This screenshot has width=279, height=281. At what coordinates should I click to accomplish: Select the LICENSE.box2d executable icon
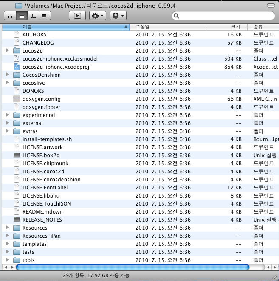click(x=17, y=155)
